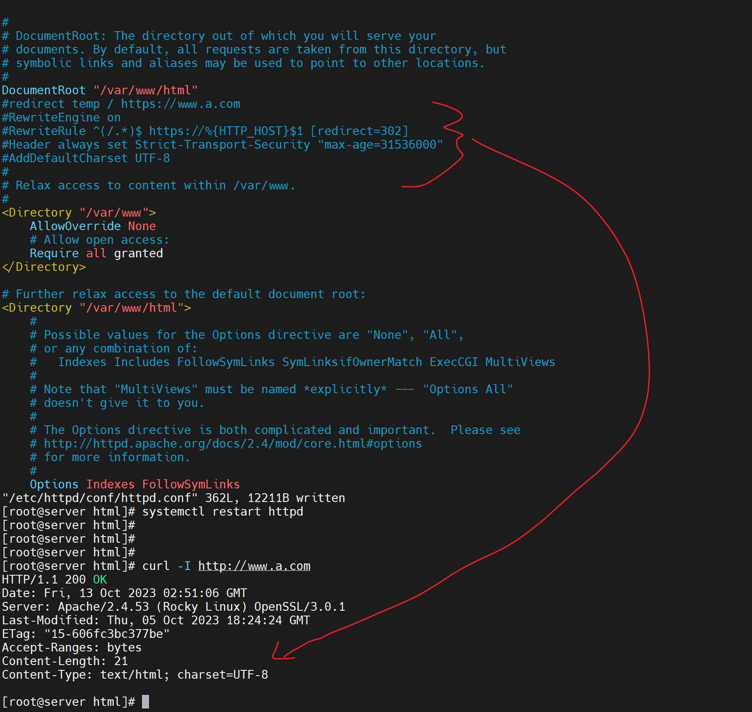Click the ETag response header line
The height and width of the screenshot is (712, 752).
coord(86,634)
